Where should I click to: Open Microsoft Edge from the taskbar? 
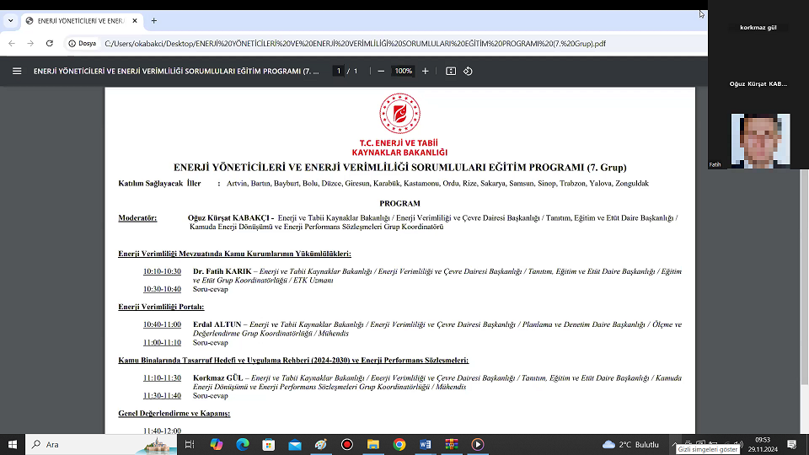[x=243, y=444]
